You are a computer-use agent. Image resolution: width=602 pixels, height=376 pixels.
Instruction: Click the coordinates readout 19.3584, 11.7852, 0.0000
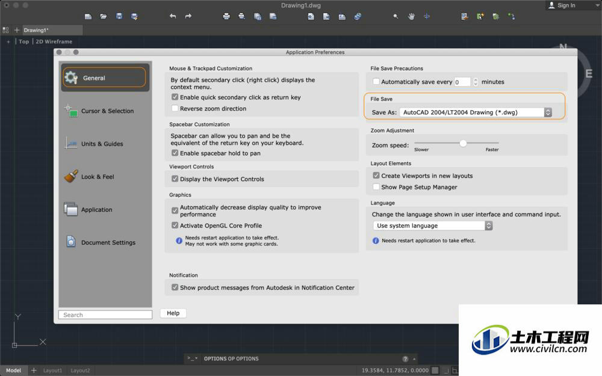(x=395, y=370)
